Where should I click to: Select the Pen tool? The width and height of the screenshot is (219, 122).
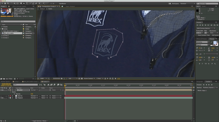pyautogui.click(x=24, y=3)
